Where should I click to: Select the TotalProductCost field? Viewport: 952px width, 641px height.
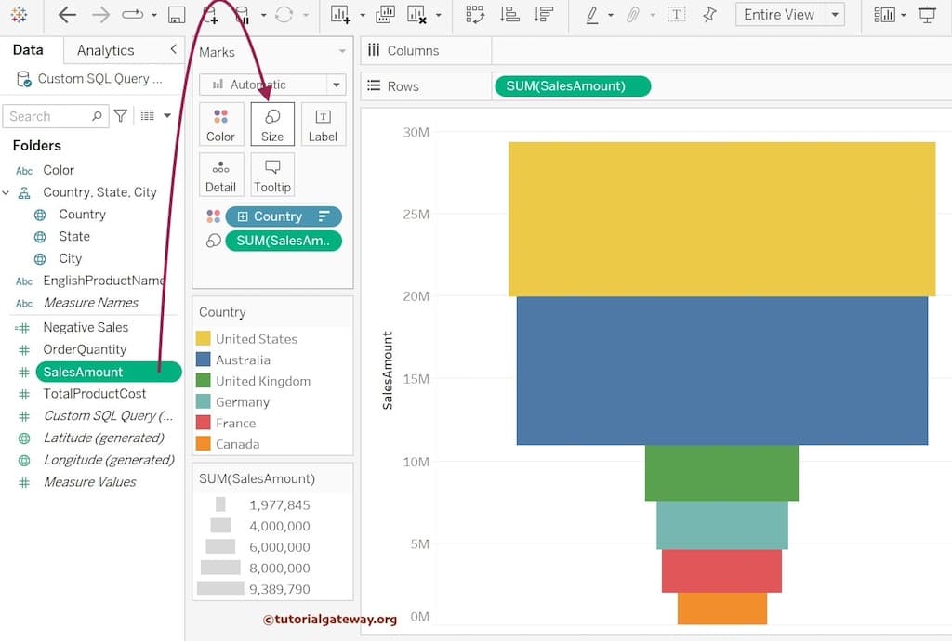(x=94, y=394)
